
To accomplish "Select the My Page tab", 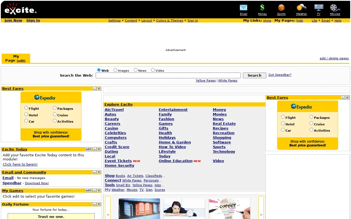I will [x=16, y=58].
